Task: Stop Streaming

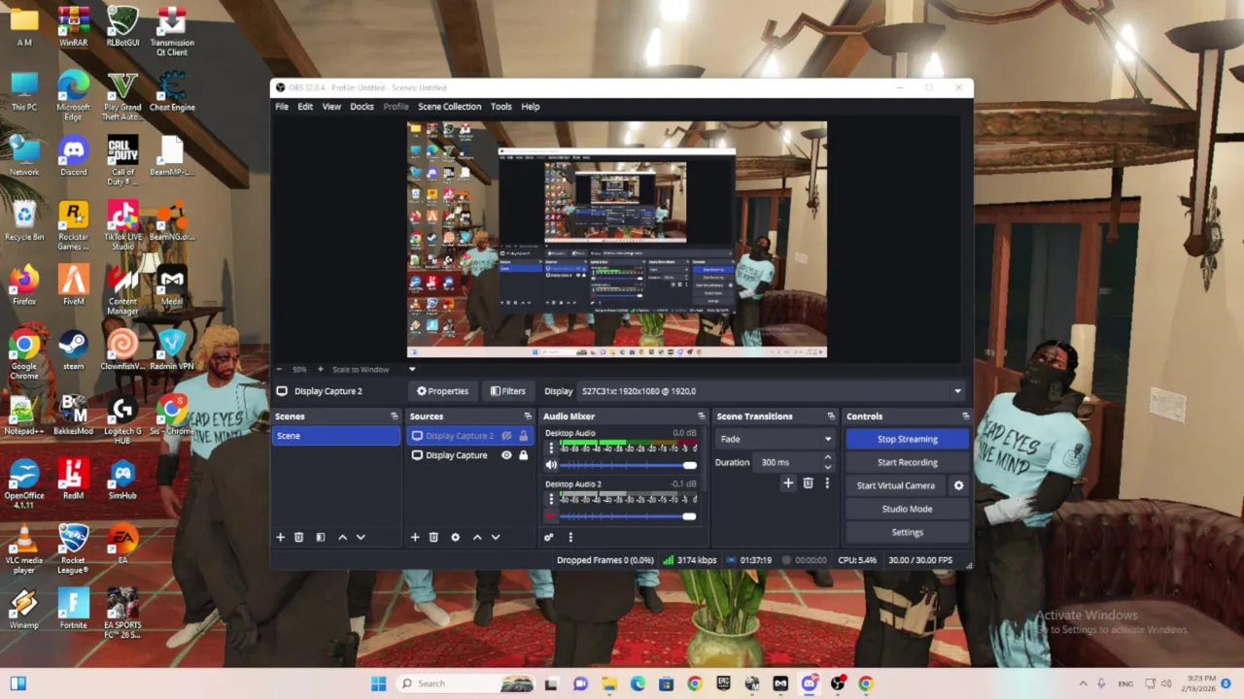Action: tap(907, 439)
